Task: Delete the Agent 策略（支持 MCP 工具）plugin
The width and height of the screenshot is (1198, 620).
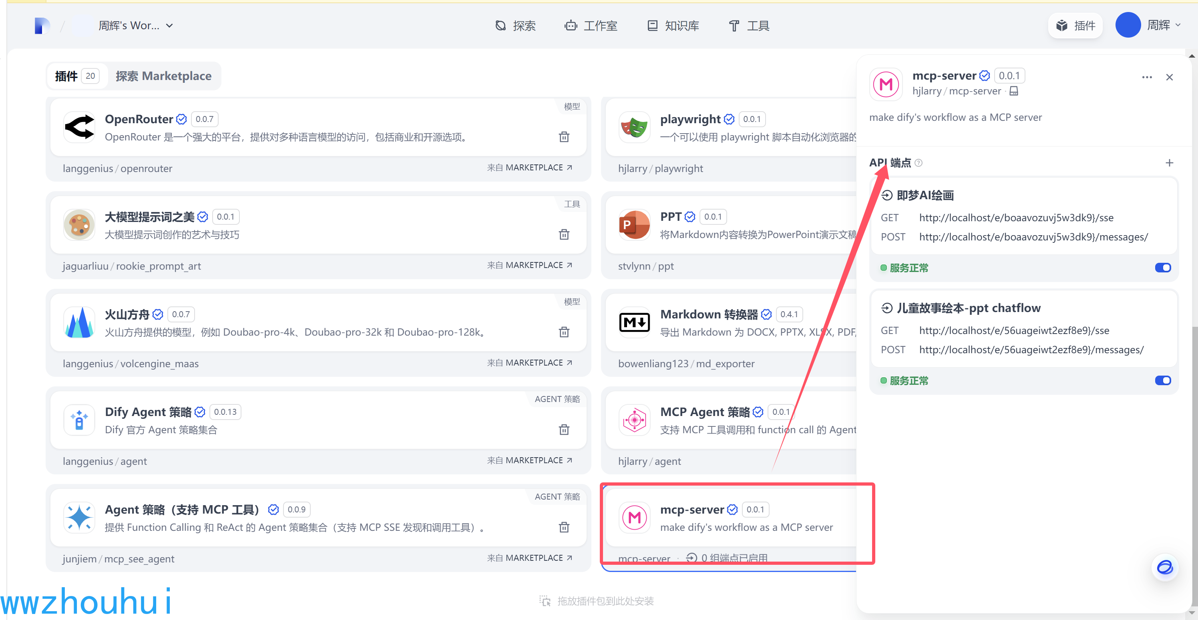Action: [564, 527]
